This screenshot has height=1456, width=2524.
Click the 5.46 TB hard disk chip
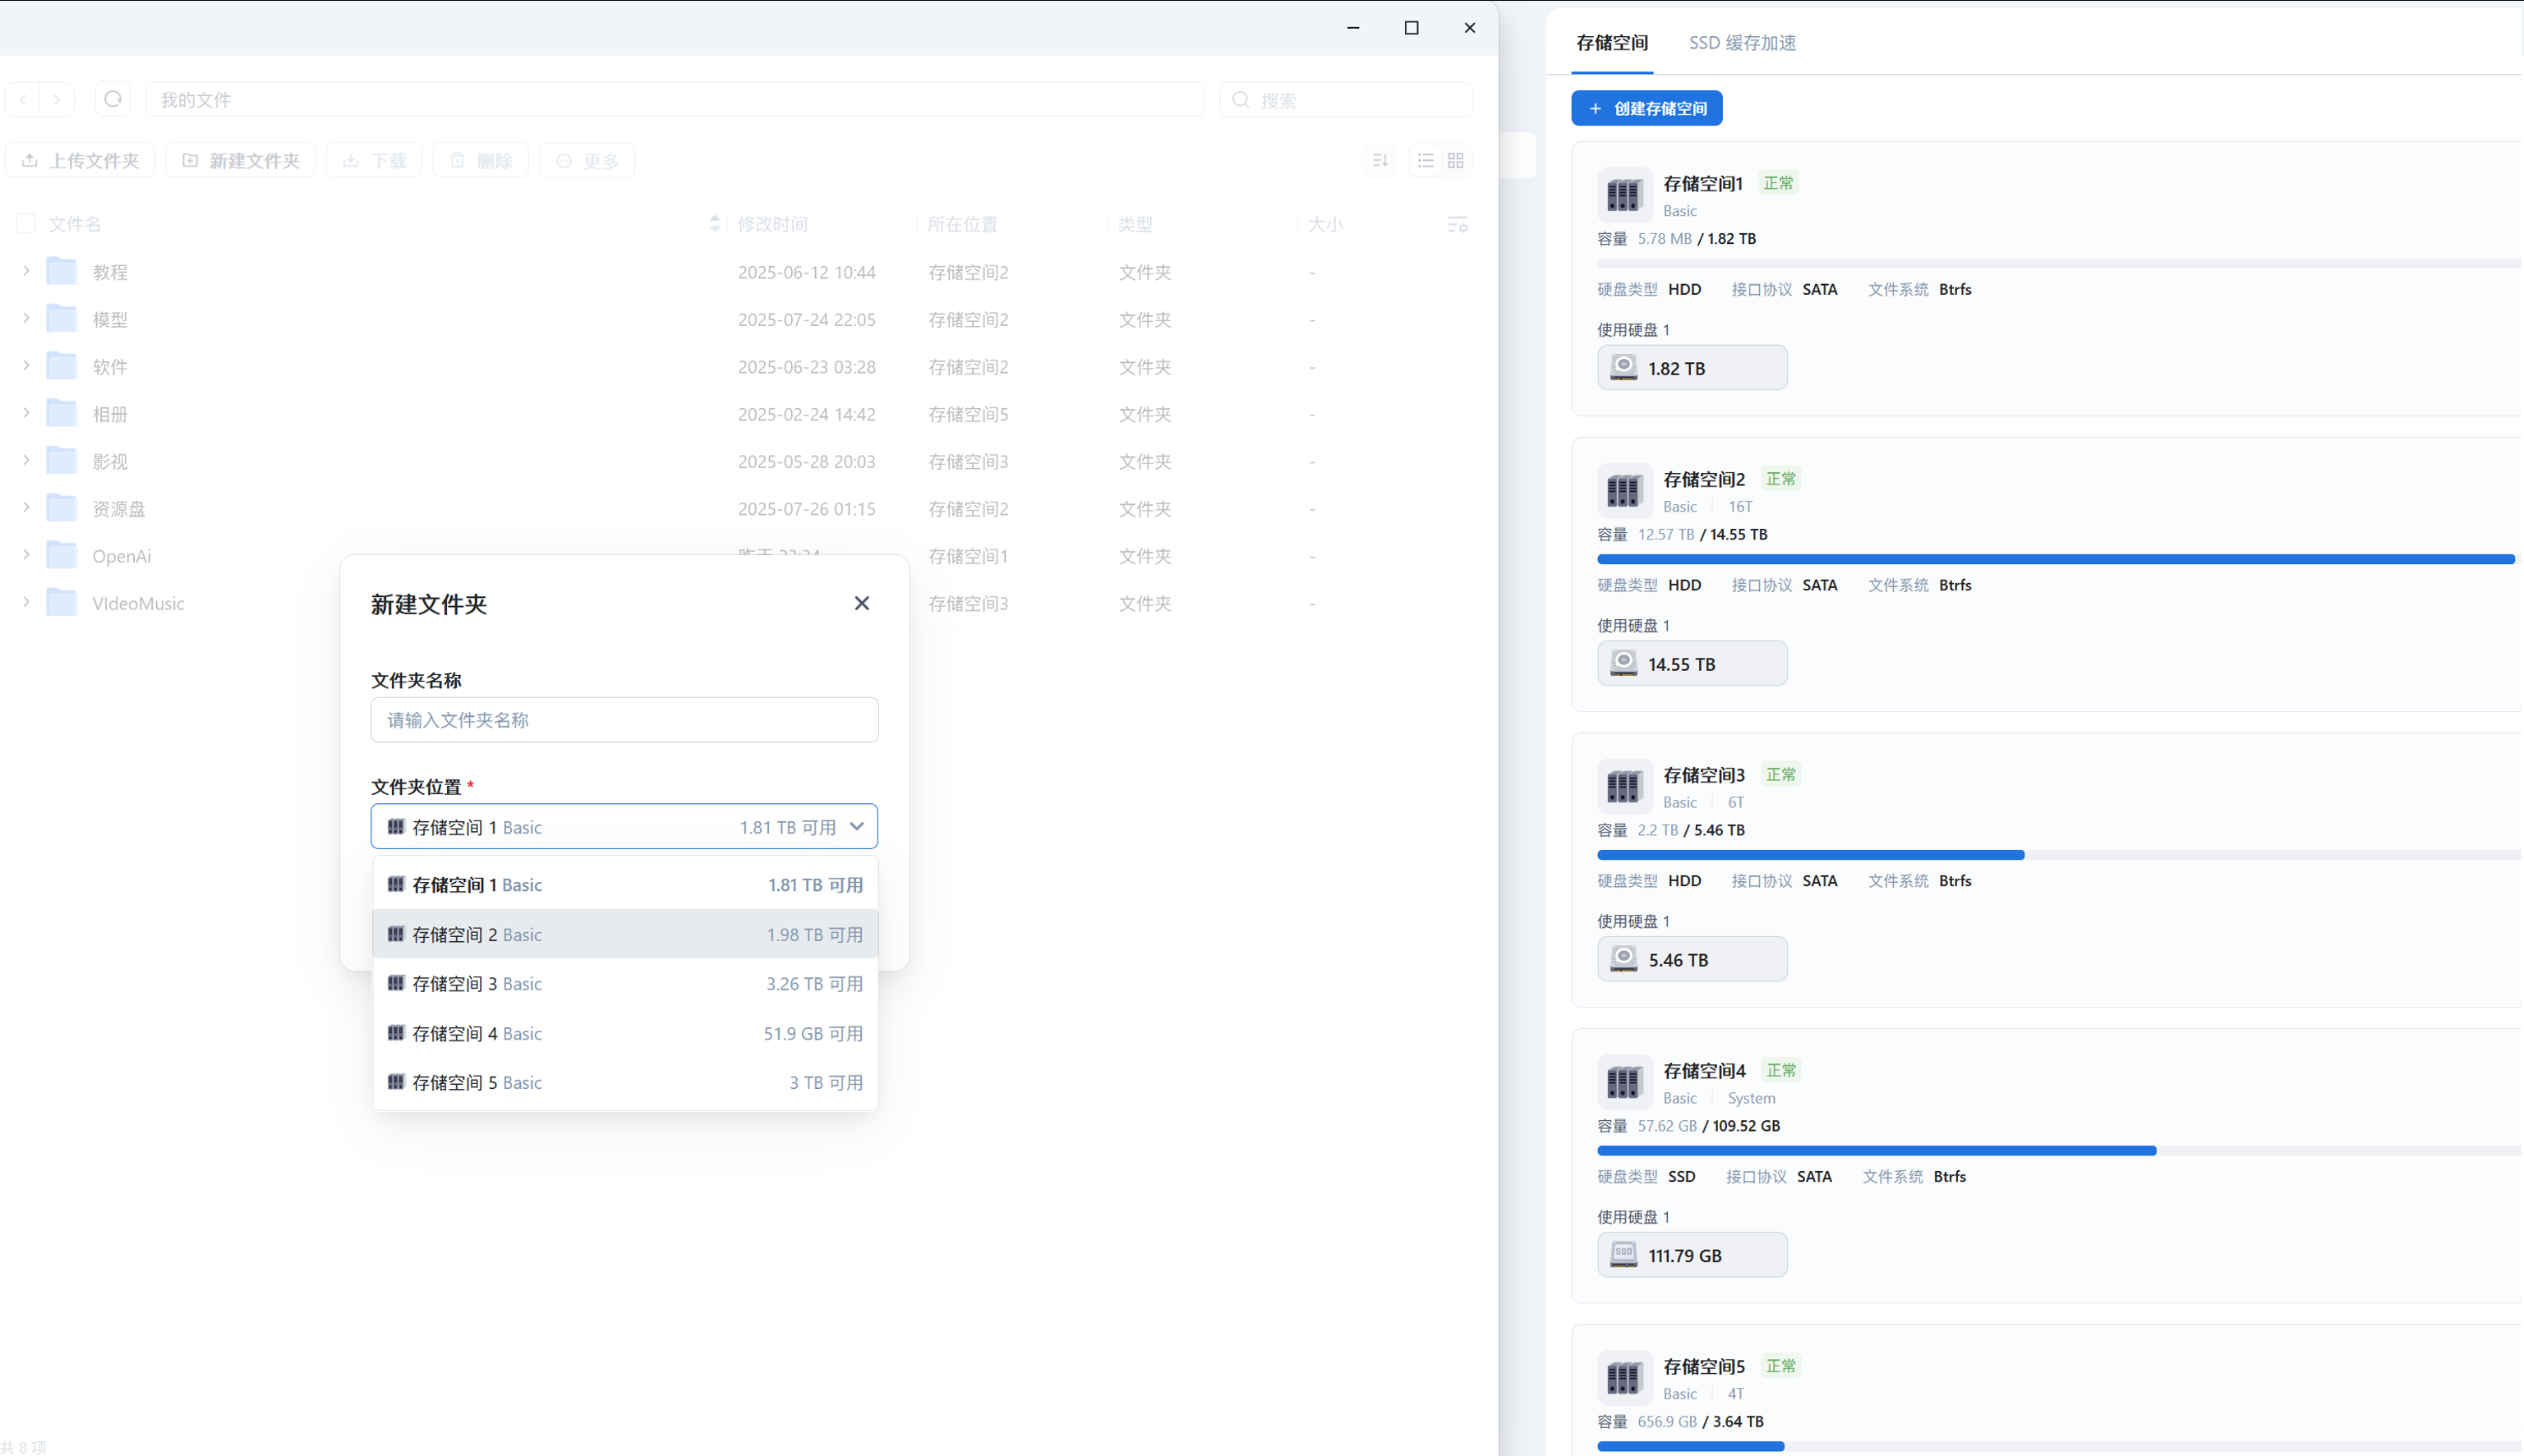(1692, 959)
